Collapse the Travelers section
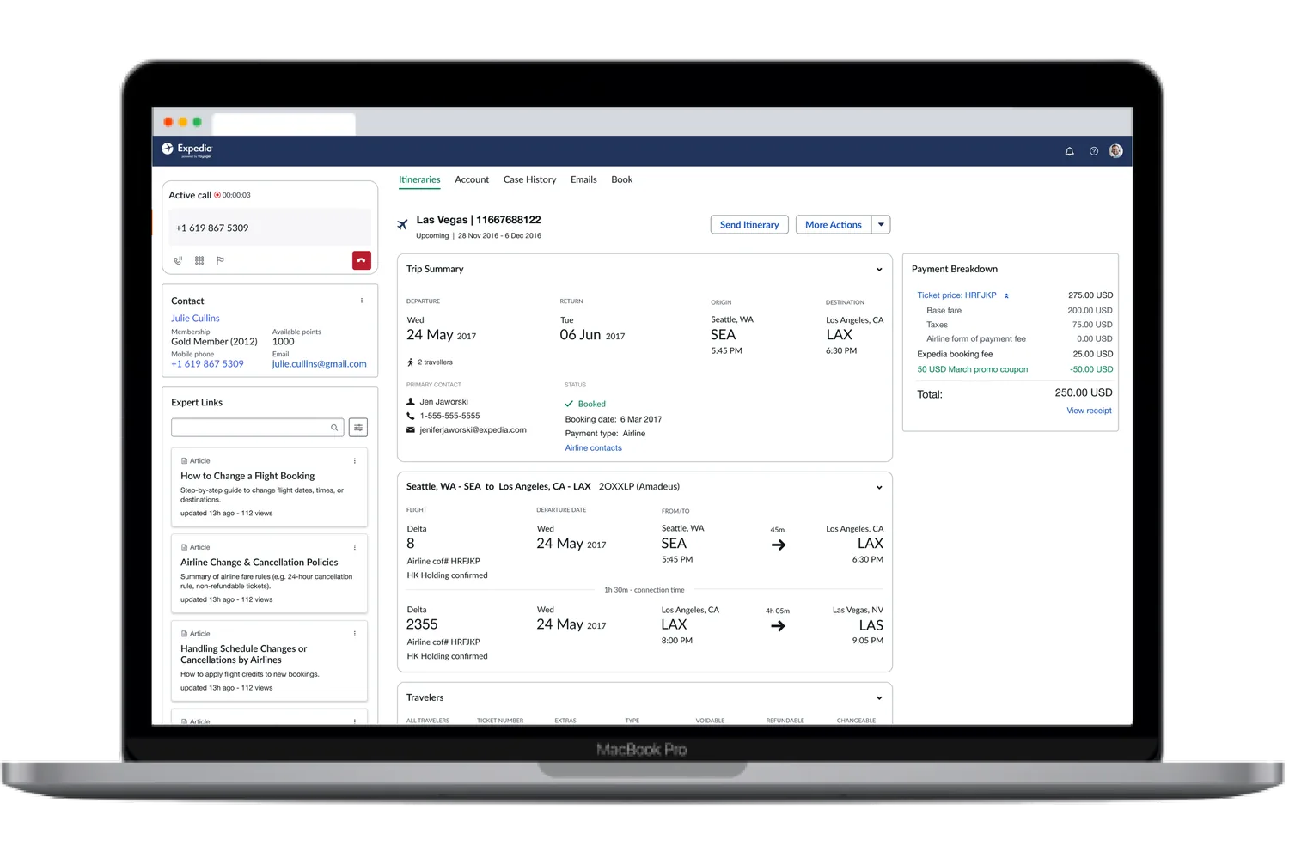 879,698
